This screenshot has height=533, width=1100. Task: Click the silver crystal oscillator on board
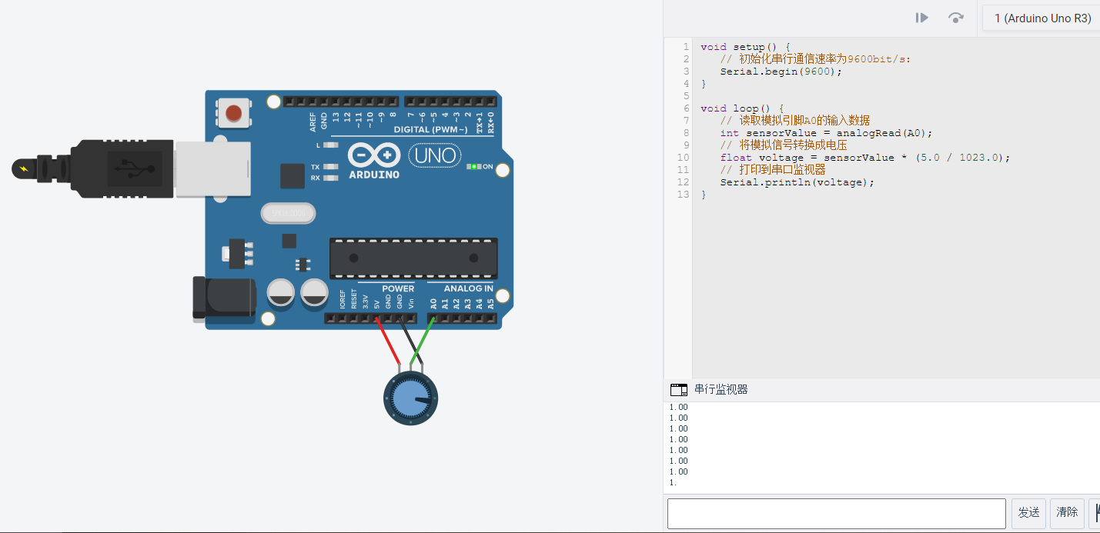pos(288,213)
